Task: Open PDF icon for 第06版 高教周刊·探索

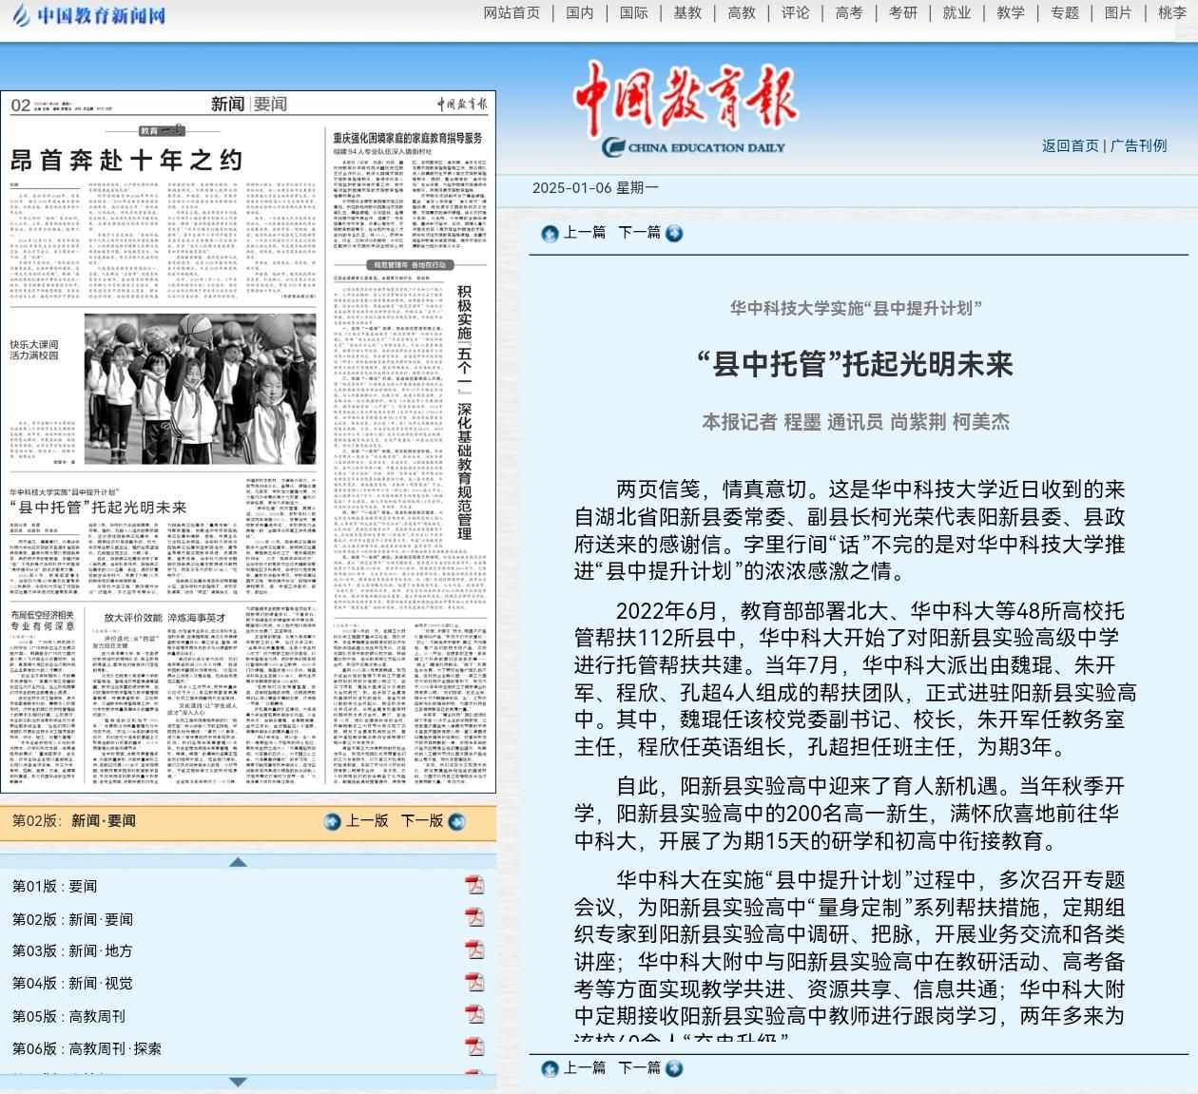Action: pyautogui.click(x=474, y=1046)
